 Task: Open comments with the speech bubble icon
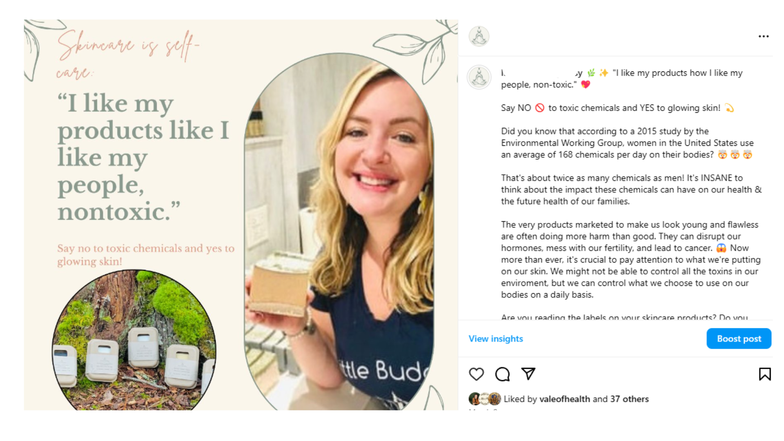pyautogui.click(x=502, y=374)
